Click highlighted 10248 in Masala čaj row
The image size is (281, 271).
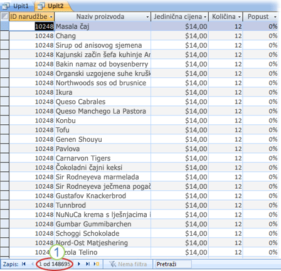tap(45, 26)
